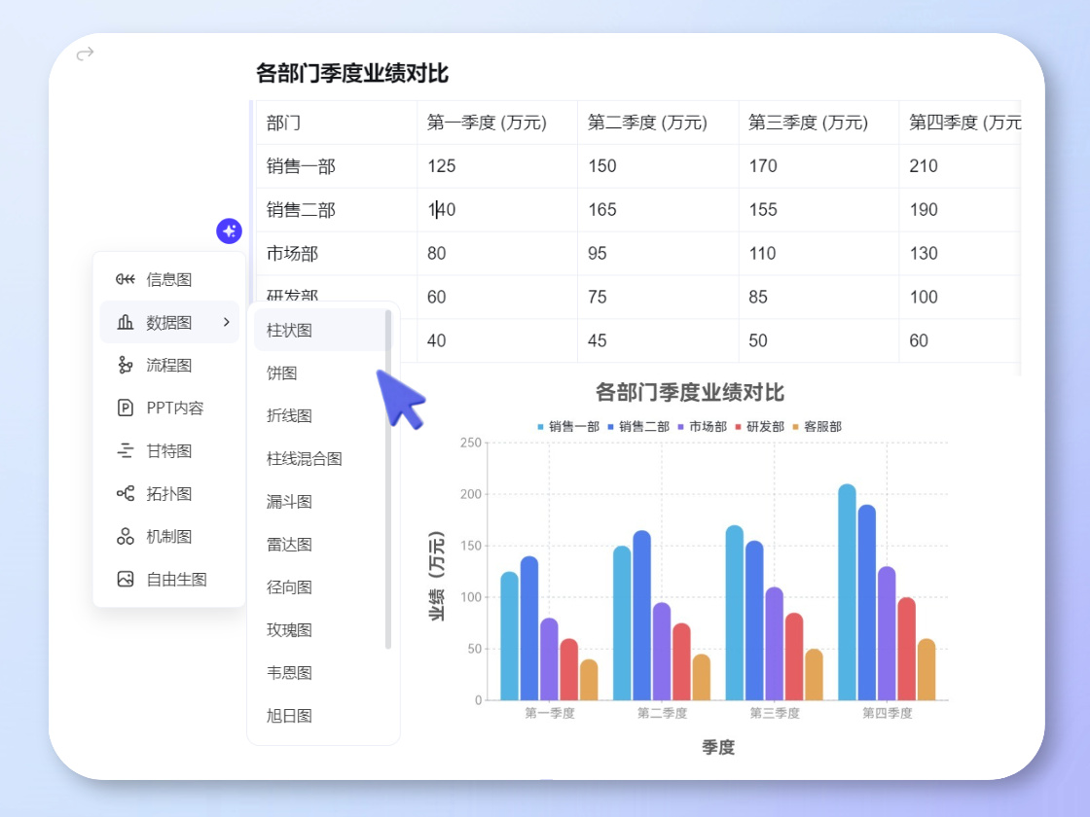This screenshot has width=1090, height=817.
Task: Click the 信息图 infographic icon
Action: [125, 280]
